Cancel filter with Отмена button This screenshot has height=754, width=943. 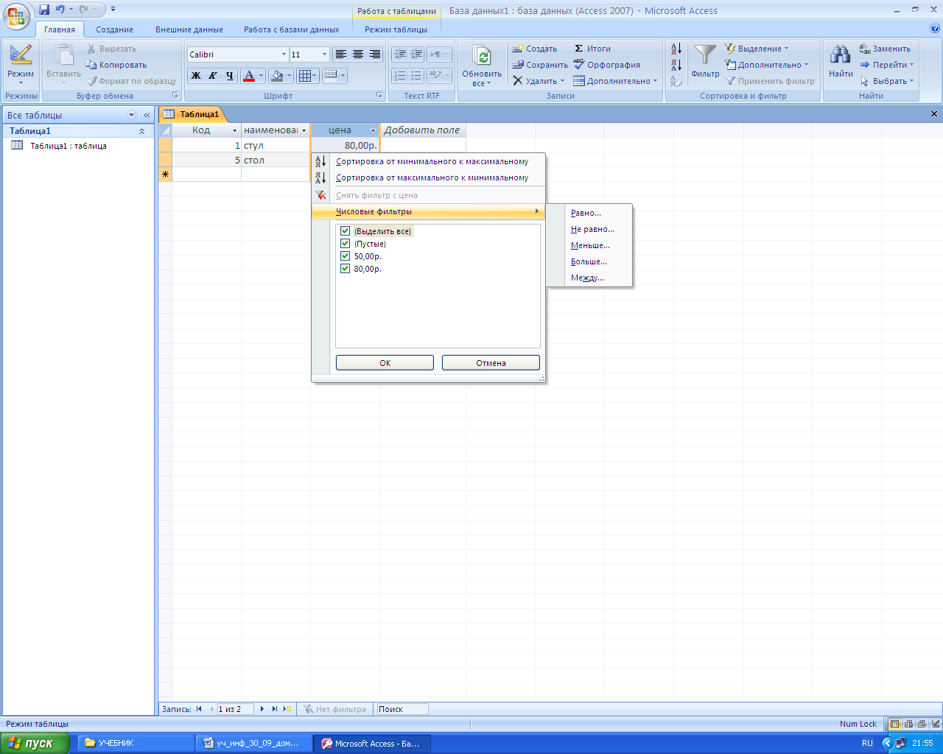(x=491, y=363)
